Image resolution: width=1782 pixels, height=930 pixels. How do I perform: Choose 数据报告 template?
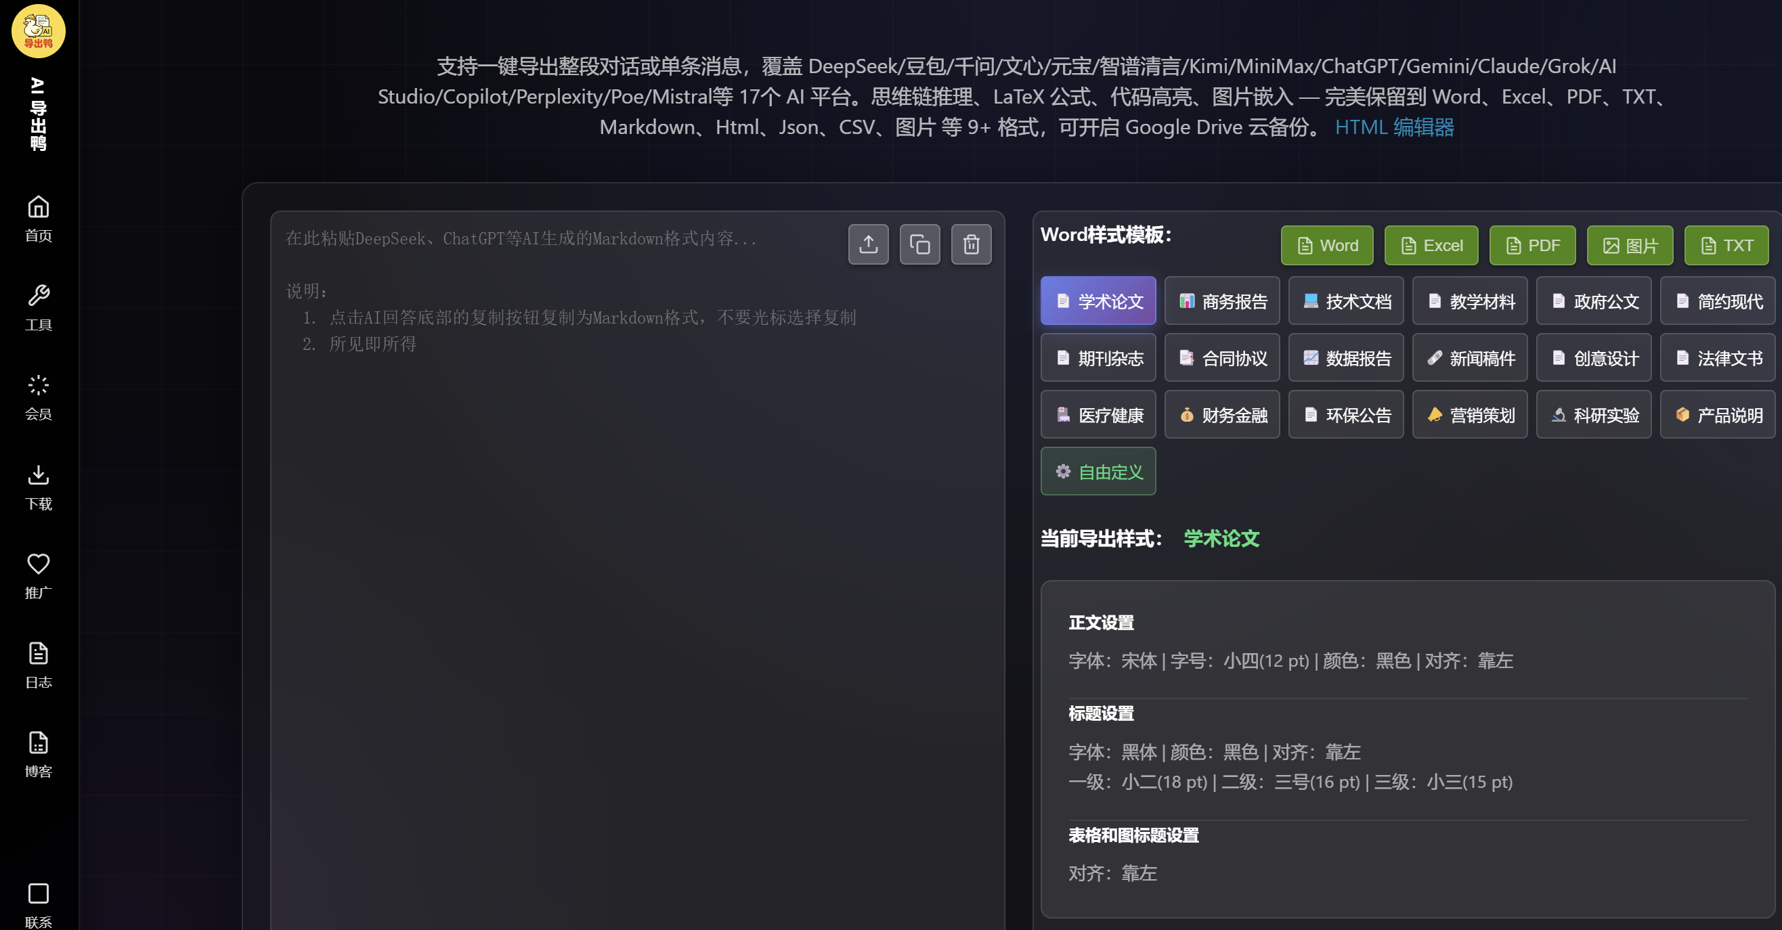[x=1345, y=357]
